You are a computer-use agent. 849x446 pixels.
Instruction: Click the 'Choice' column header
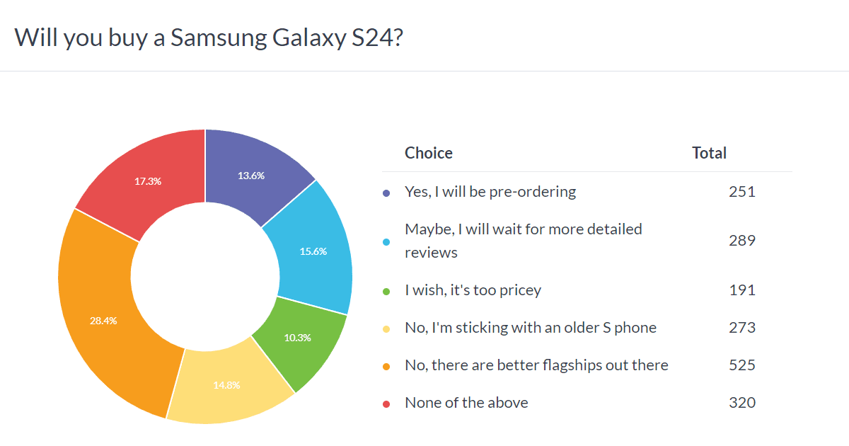click(428, 153)
